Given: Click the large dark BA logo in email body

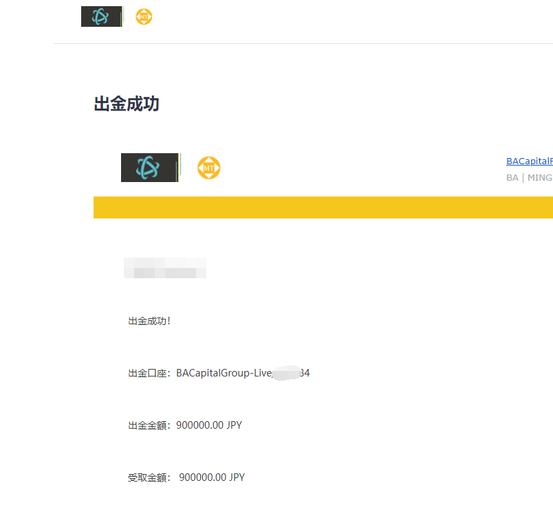Looking at the screenshot, I should (x=150, y=168).
